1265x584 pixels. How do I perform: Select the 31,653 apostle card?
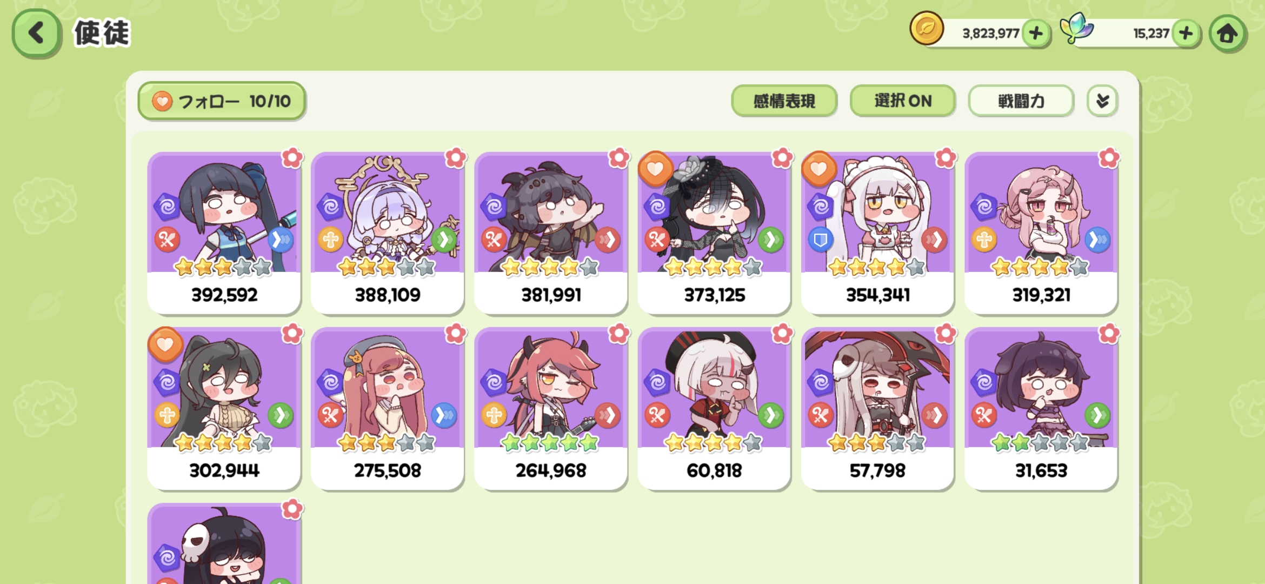point(1041,409)
